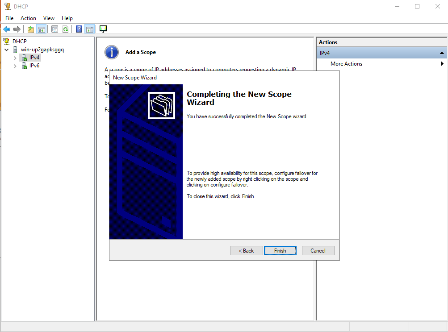The image size is (448, 332).
Task: Cancel the New Scope Wizard
Action: pos(318,251)
